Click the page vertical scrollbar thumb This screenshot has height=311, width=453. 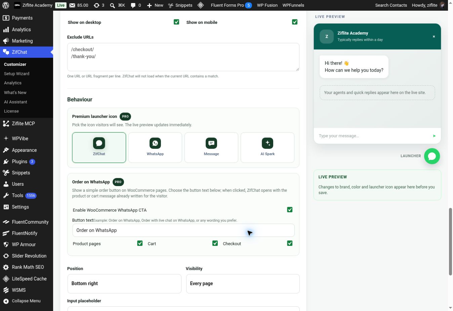pyautogui.click(x=450, y=241)
